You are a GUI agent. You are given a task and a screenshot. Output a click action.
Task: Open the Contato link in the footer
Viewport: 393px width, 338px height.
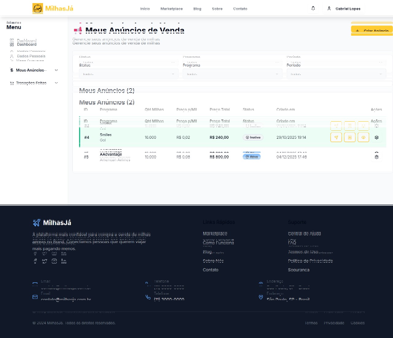pos(211,270)
